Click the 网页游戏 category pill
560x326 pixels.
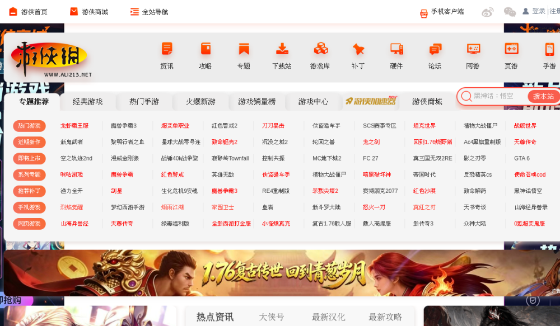point(29,224)
